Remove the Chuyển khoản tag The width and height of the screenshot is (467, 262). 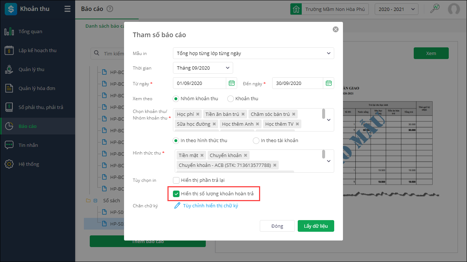coord(246,155)
